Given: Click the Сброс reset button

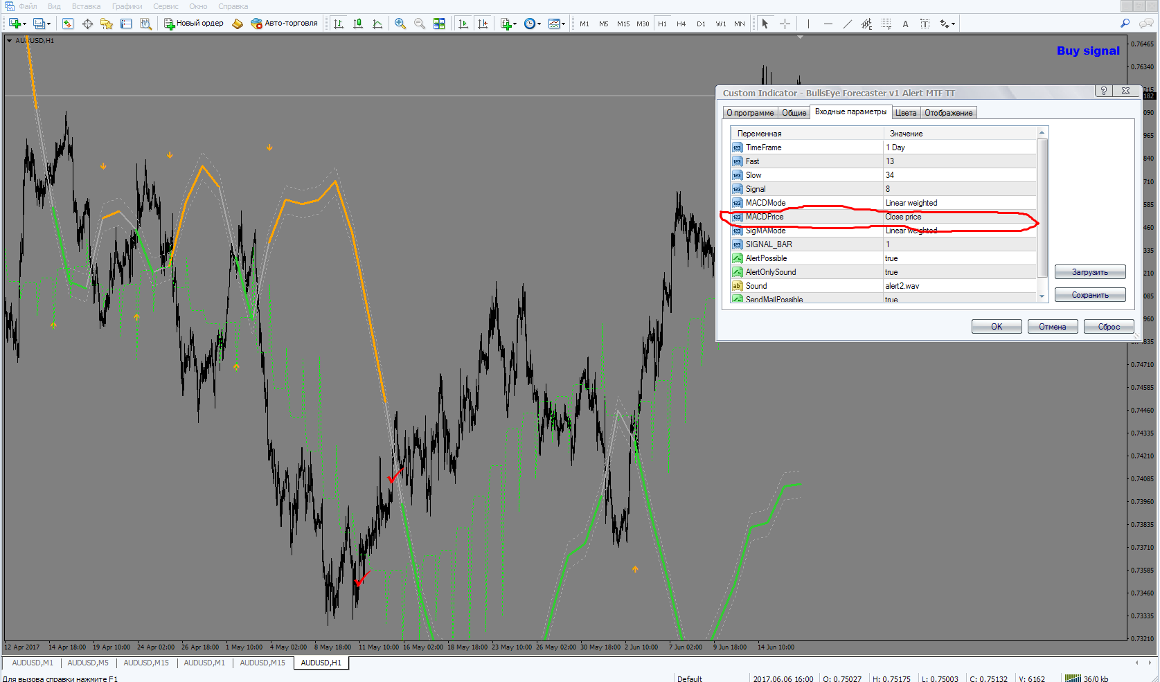Looking at the screenshot, I should click(x=1109, y=327).
